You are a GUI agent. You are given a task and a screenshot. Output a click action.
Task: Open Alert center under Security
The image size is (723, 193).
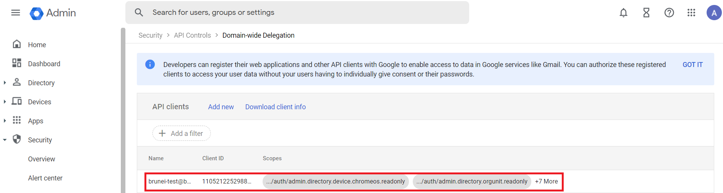click(45, 178)
